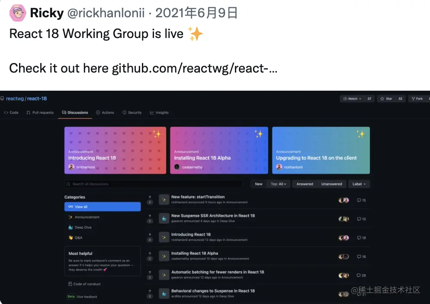Open the Upgrading to React 18 card
The height and width of the screenshot is (304, 430).
coord(321,150)
